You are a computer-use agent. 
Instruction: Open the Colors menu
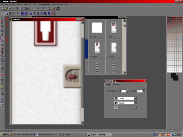(35, 5)
